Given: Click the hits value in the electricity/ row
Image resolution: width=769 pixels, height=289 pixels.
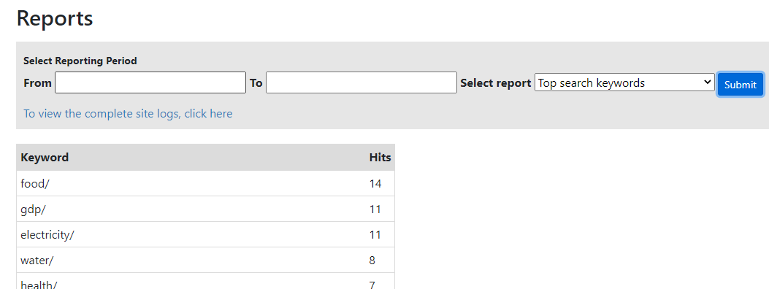Looking at the screenshot, I should [375, 234].
